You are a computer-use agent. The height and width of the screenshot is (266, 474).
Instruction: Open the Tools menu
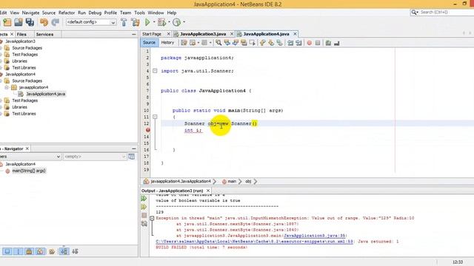(139, 13)
